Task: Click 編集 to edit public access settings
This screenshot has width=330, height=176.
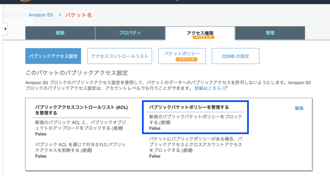Action: [299, 108]
